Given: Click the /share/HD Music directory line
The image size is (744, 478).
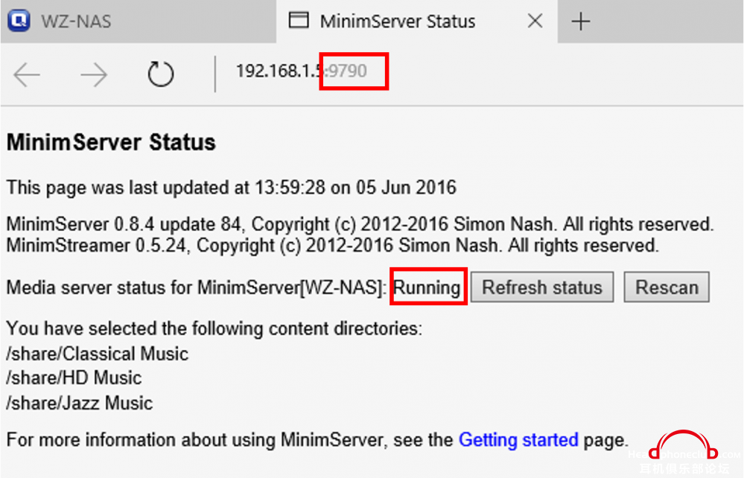Looking at the screenshot, I should pos(74,378).
